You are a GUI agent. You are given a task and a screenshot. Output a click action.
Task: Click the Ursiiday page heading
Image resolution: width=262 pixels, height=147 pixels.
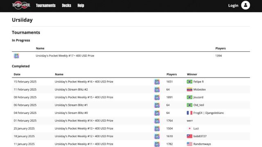coord(22,20)
